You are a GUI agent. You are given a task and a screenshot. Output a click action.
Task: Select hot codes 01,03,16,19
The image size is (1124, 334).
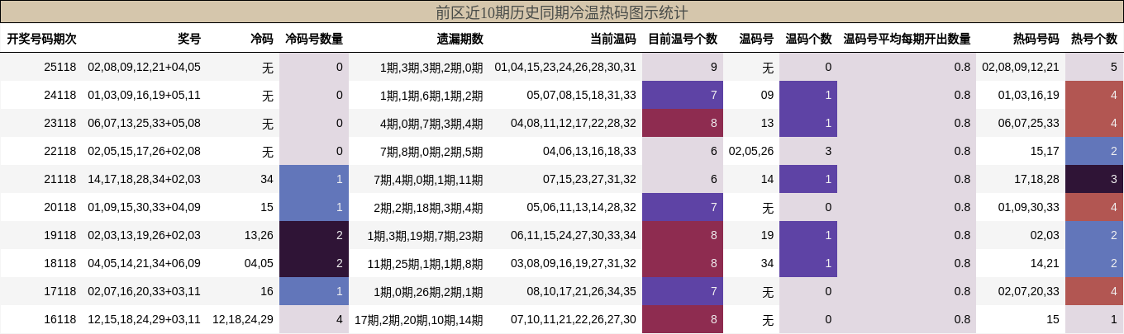[1029, 95]
